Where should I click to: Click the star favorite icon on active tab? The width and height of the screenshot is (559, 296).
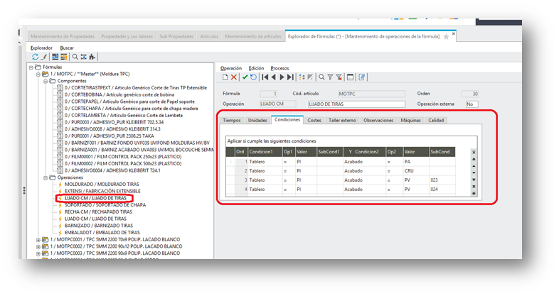pos(446,37)
